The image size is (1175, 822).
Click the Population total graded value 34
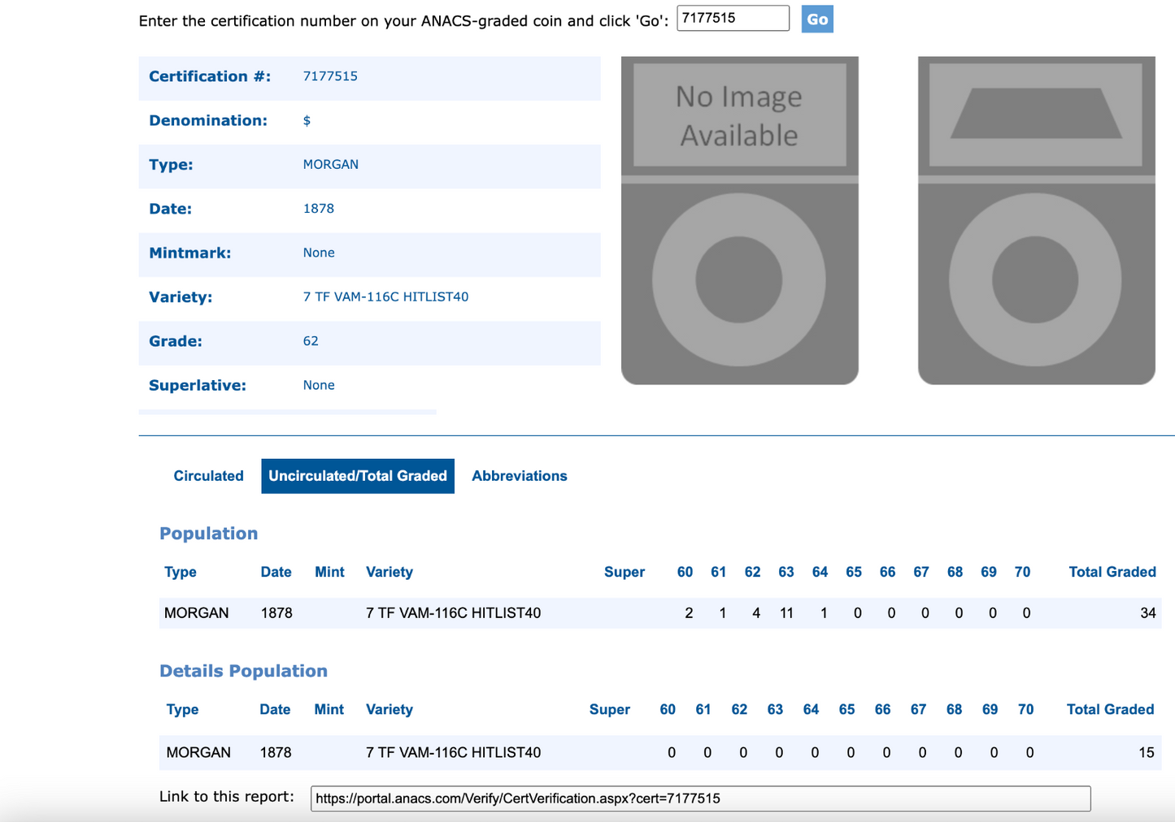1147,613
